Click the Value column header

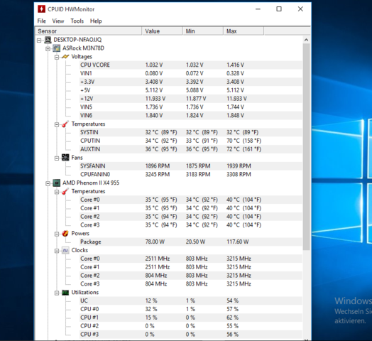coord(163,31)
